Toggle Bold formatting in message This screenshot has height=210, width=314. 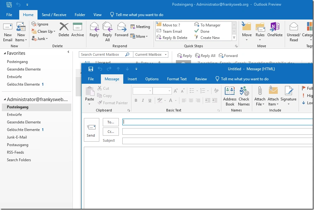136,101
